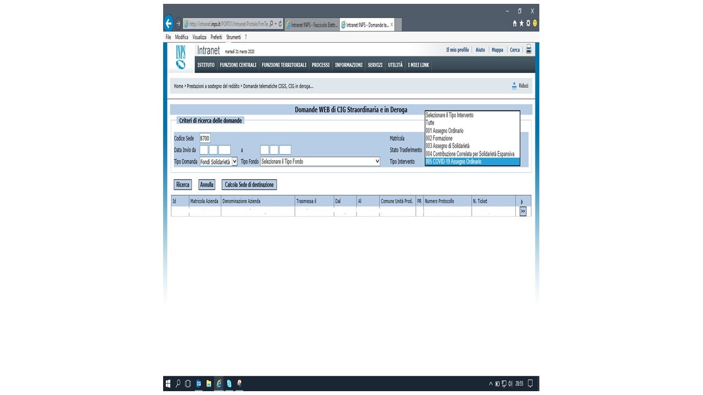The image size is (703, 395).
Task: Click the browser home icon
Action: [x=515, y=24]
